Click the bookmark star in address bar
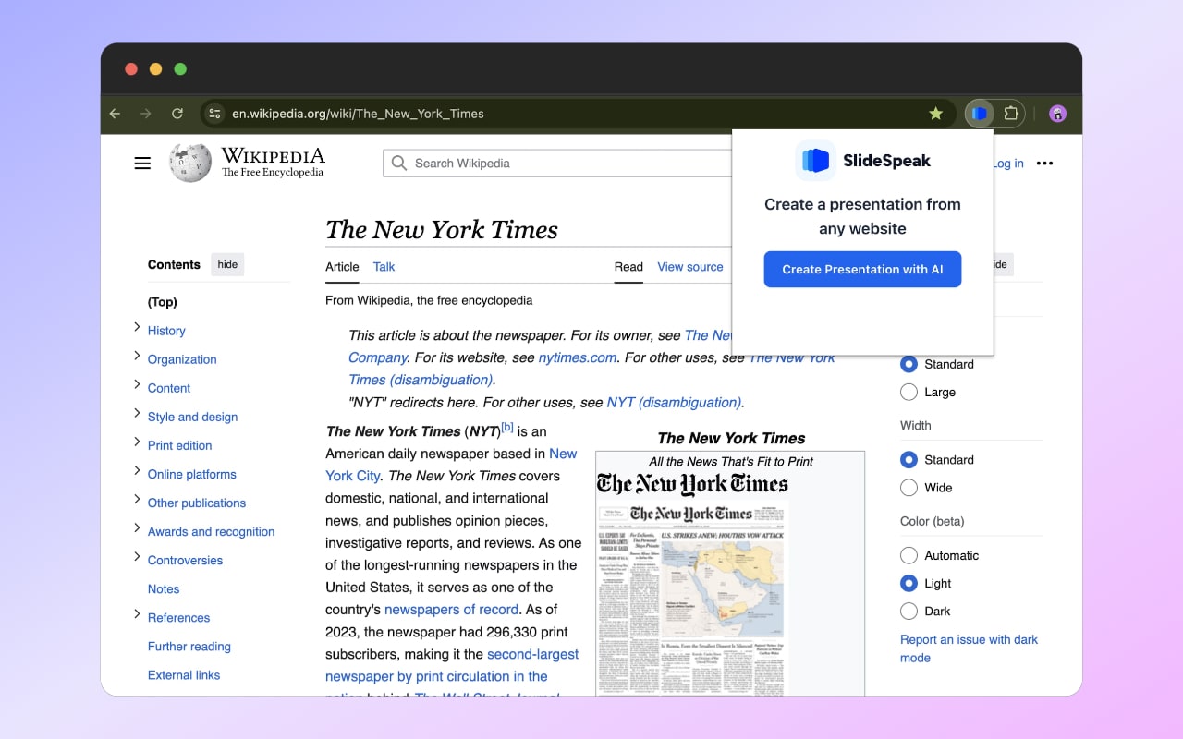The image size is (1183, 739). pyautogui.click(x=936, y=114)
